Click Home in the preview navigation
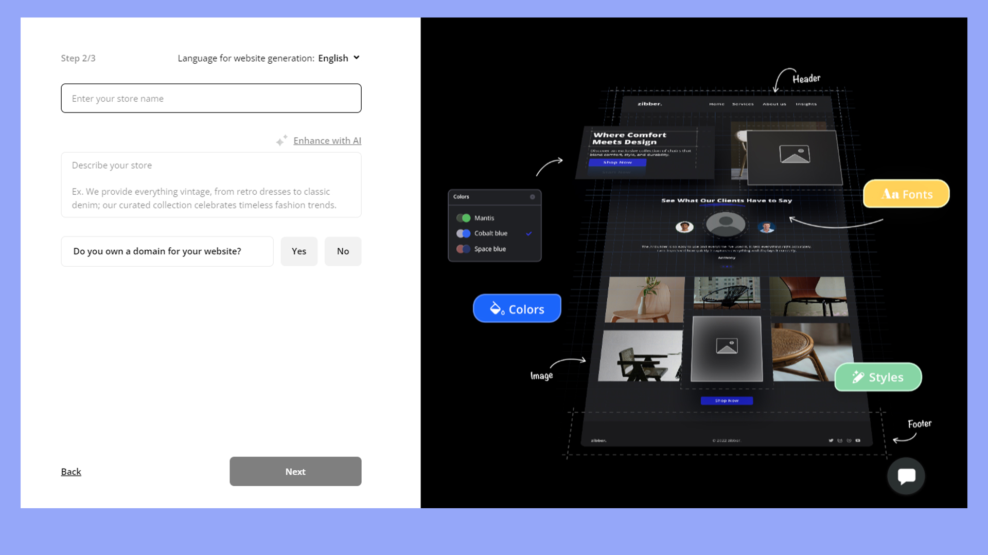 click(717, 103)
